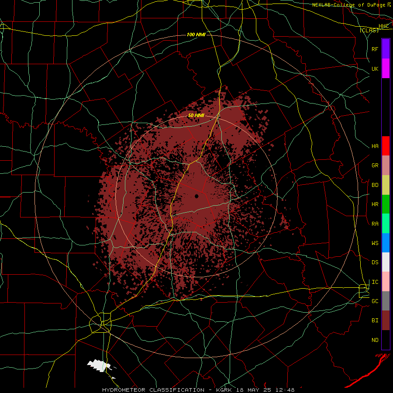Click the GC legend label

[x=375, y=301]
